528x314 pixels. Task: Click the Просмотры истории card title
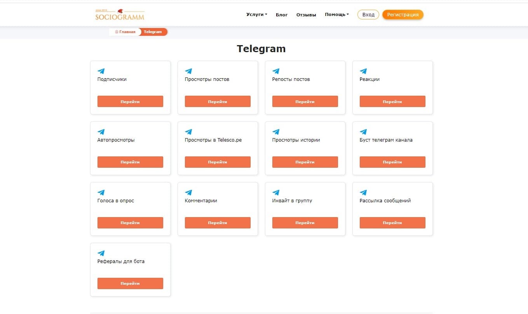(x=296, y=140)
